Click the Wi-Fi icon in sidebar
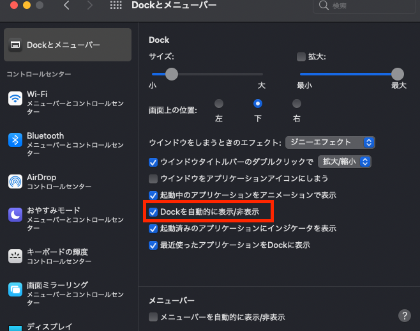 click(15, 98)
